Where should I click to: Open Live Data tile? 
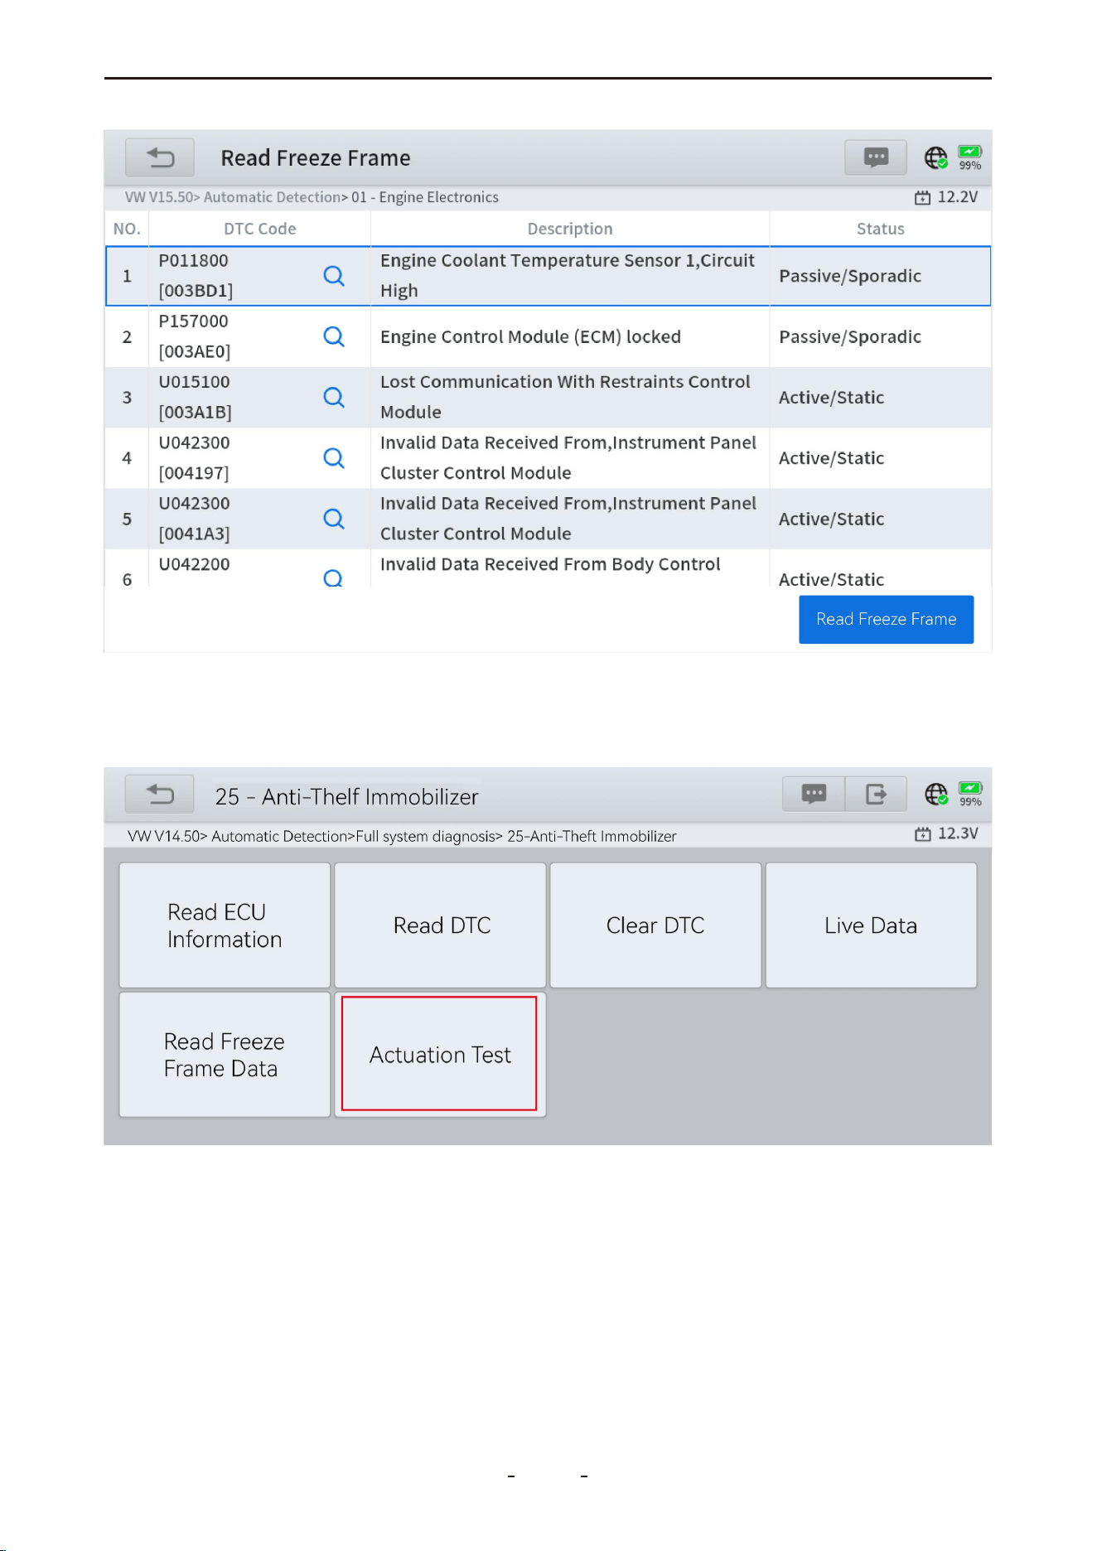pyautogui.click(x=871, y=925)
